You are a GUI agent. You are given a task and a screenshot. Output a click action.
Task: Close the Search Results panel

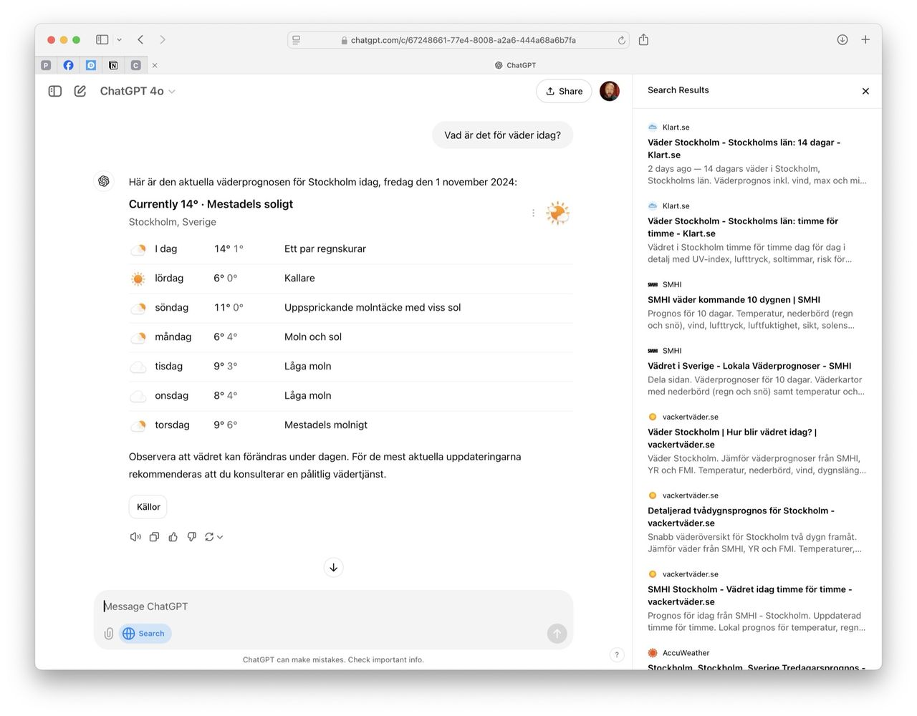(865, 91)
